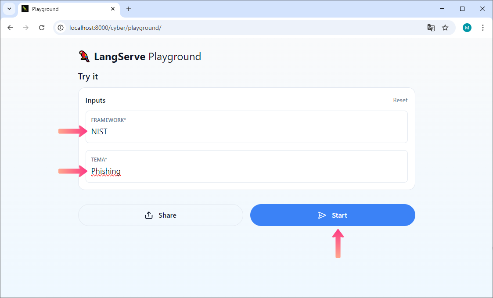Click the 'Inputs' label text
This screenshot has height=298, width=493.
[95, 100]
